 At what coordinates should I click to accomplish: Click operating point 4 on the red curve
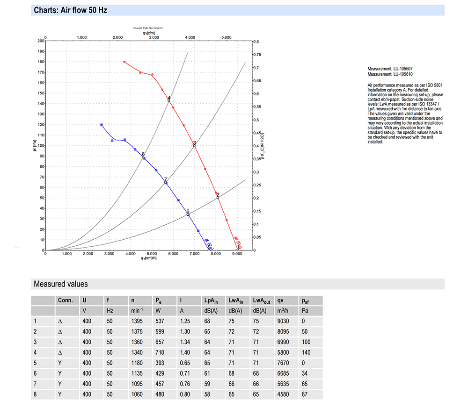click(169, 100)
